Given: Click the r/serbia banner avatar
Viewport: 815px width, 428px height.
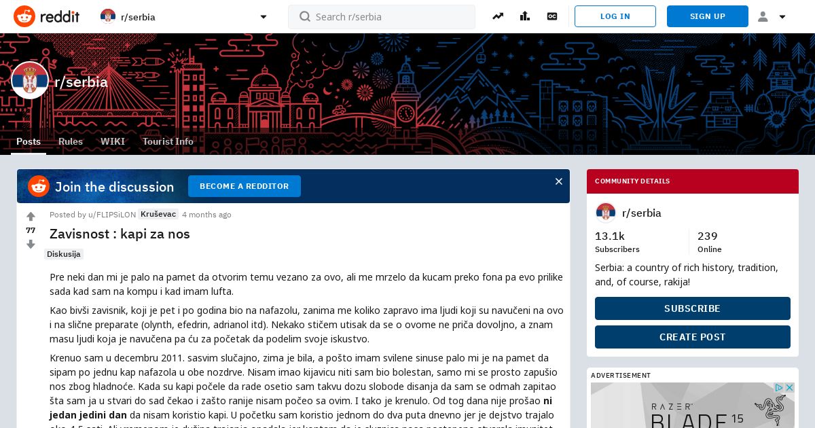Looking at the screenshot, I should click(30, 80).
